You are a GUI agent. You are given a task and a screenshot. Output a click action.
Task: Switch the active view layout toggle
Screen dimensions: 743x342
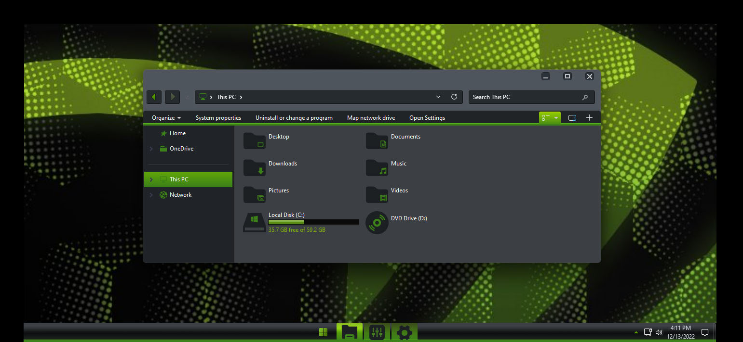click(x=550, y=117)
